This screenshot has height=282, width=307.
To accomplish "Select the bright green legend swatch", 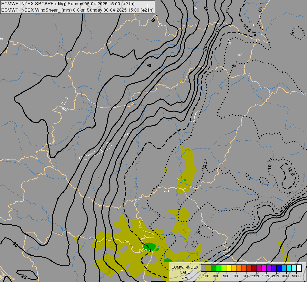I will click(x=219, y=268).
